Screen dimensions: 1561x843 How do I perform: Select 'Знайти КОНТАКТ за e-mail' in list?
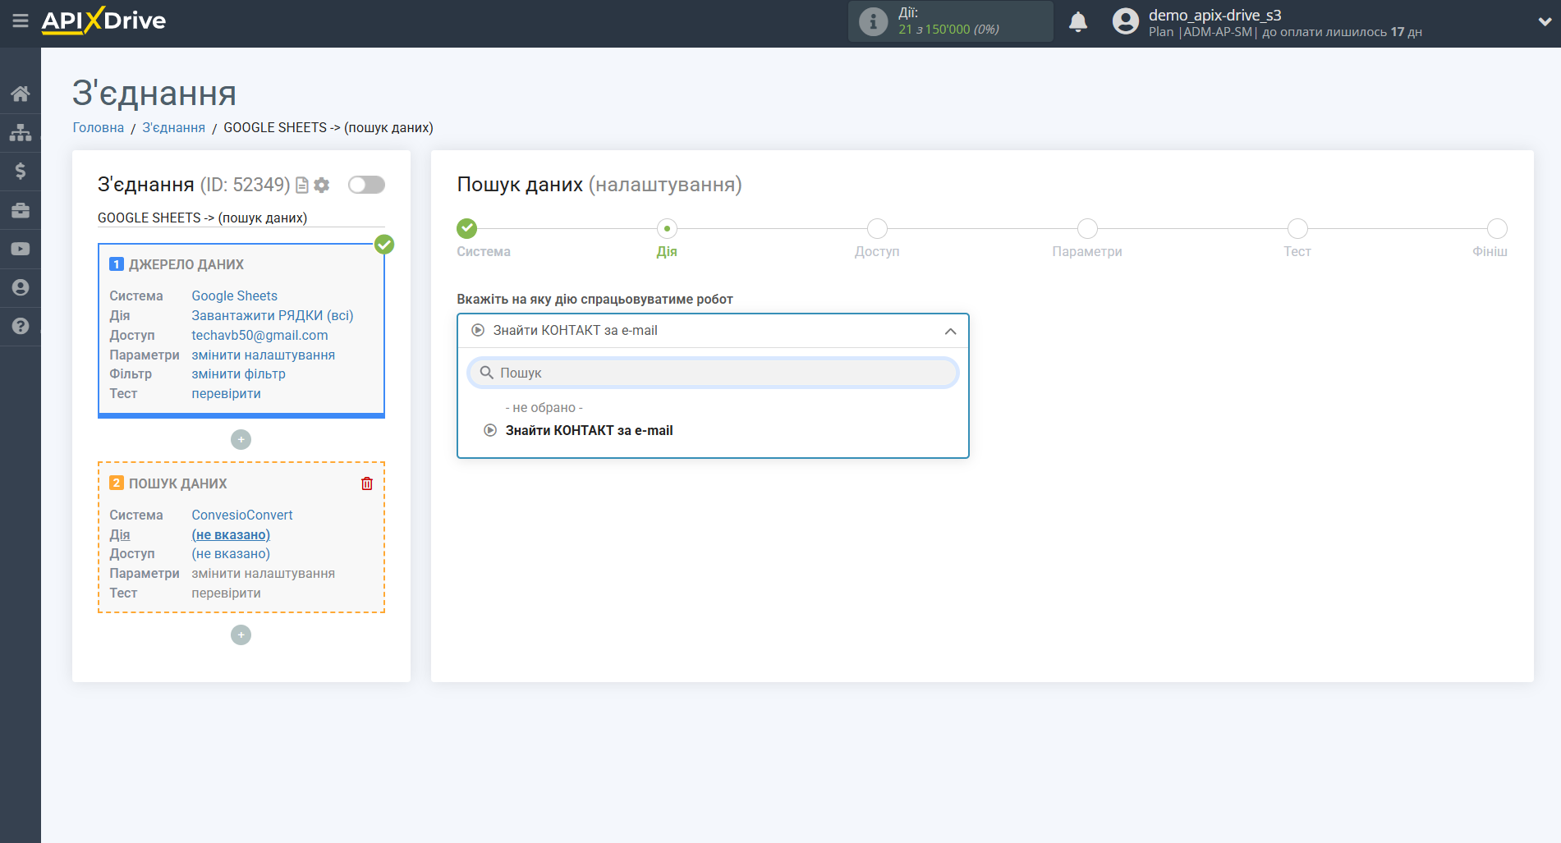click(x=589, y=430)
